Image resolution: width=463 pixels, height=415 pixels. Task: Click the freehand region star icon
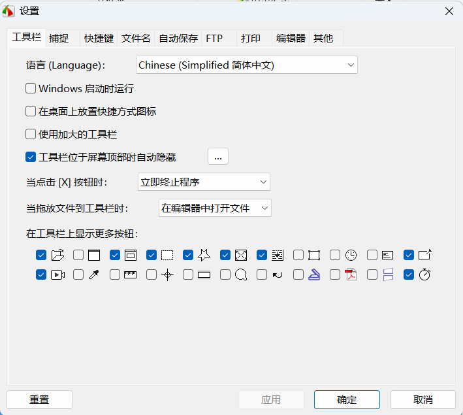[204, 255]
